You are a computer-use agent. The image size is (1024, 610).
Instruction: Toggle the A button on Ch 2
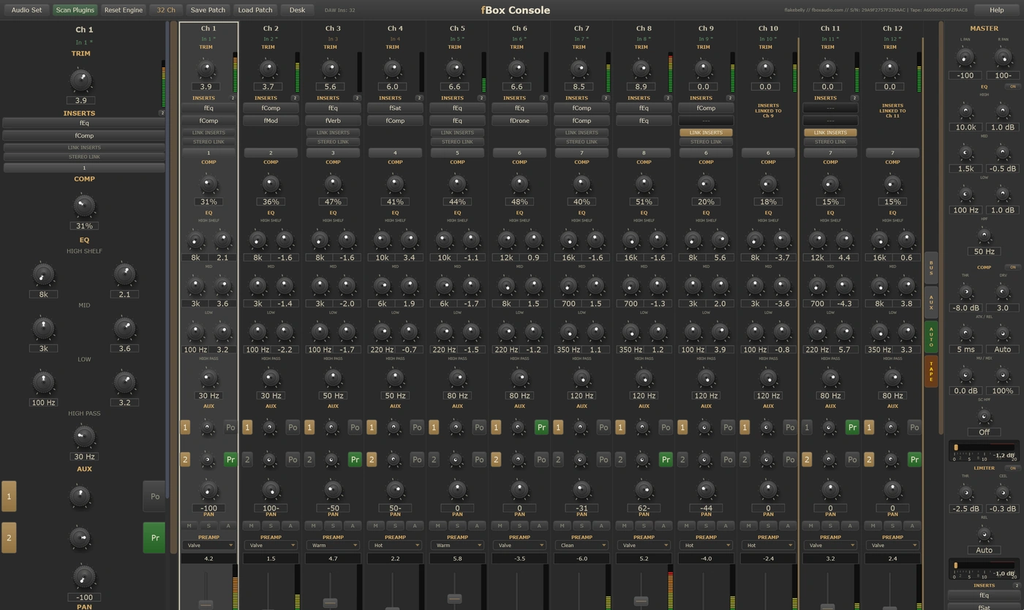coord(290,525)
